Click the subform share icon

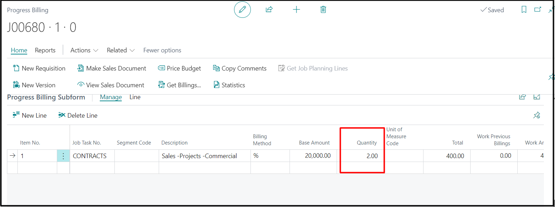[x=522, y=97]
